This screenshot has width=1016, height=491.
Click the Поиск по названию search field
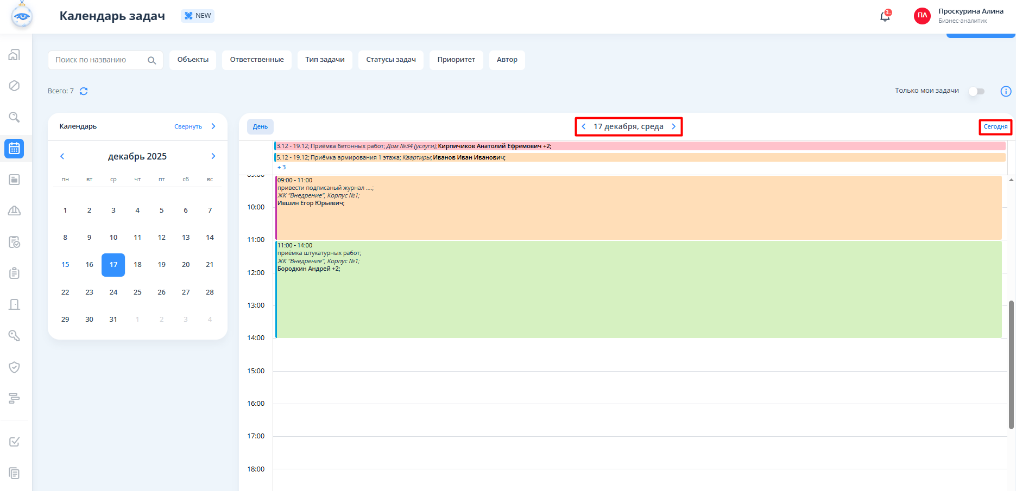pos(98,60)
